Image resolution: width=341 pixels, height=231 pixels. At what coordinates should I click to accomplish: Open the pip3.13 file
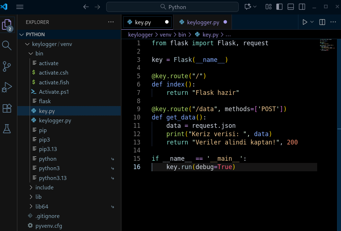point(69,149)
